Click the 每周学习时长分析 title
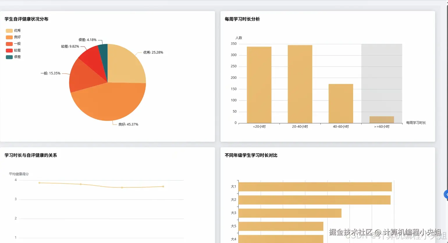 [x=242, y=19]
